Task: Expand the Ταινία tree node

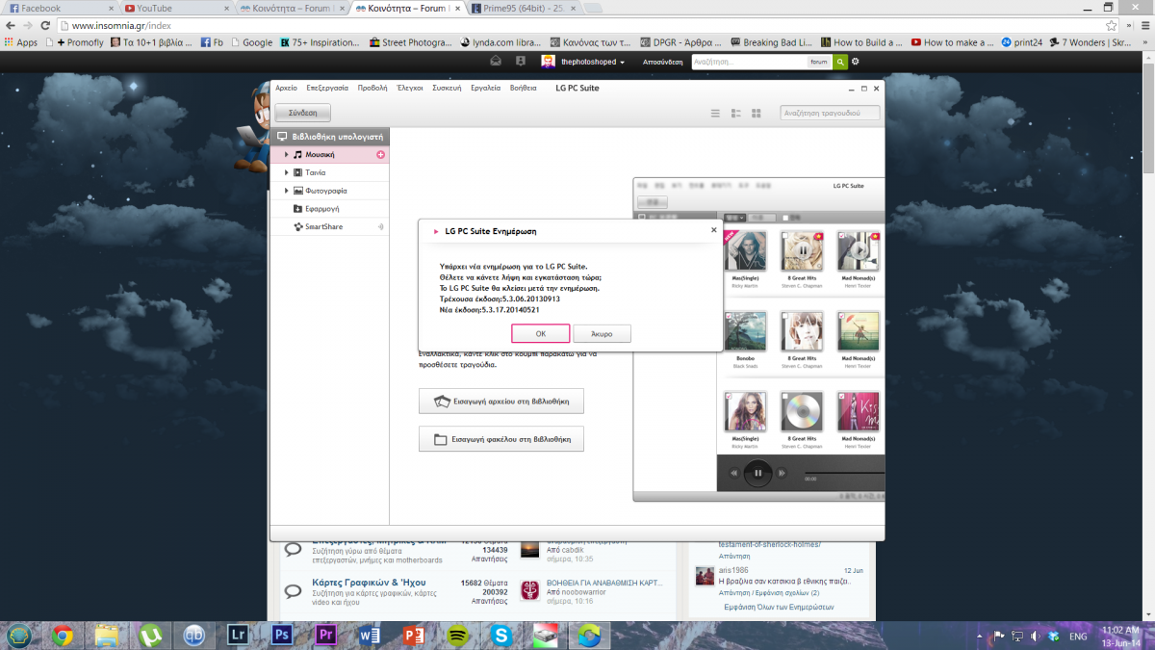Action: pos(286,172)
